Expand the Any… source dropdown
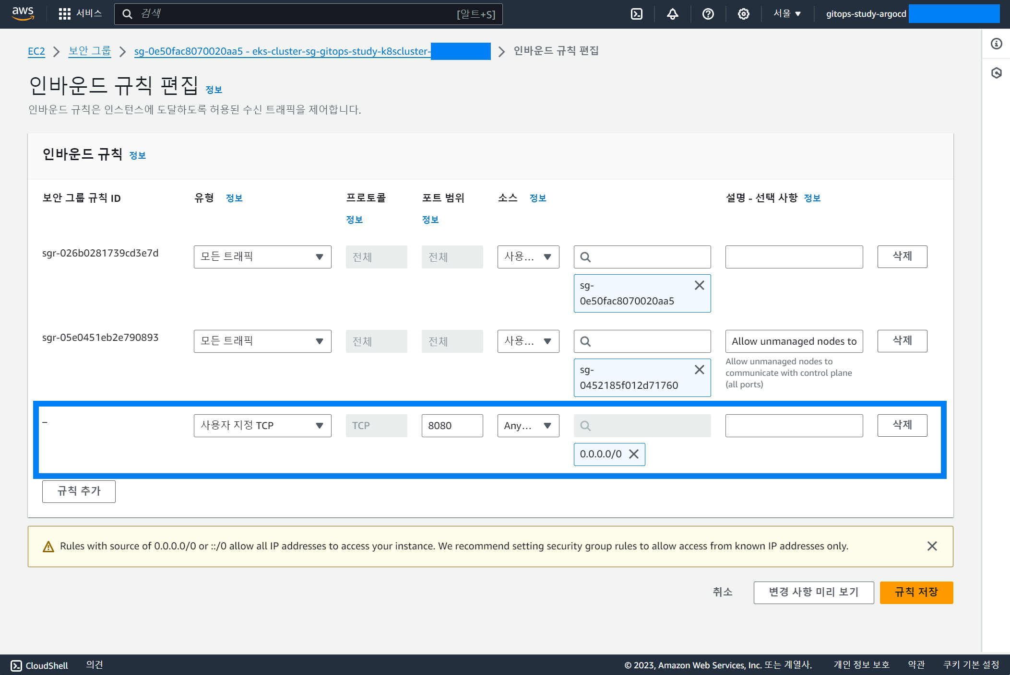This screenshot has height=675, width=1010. coord(528,426)
